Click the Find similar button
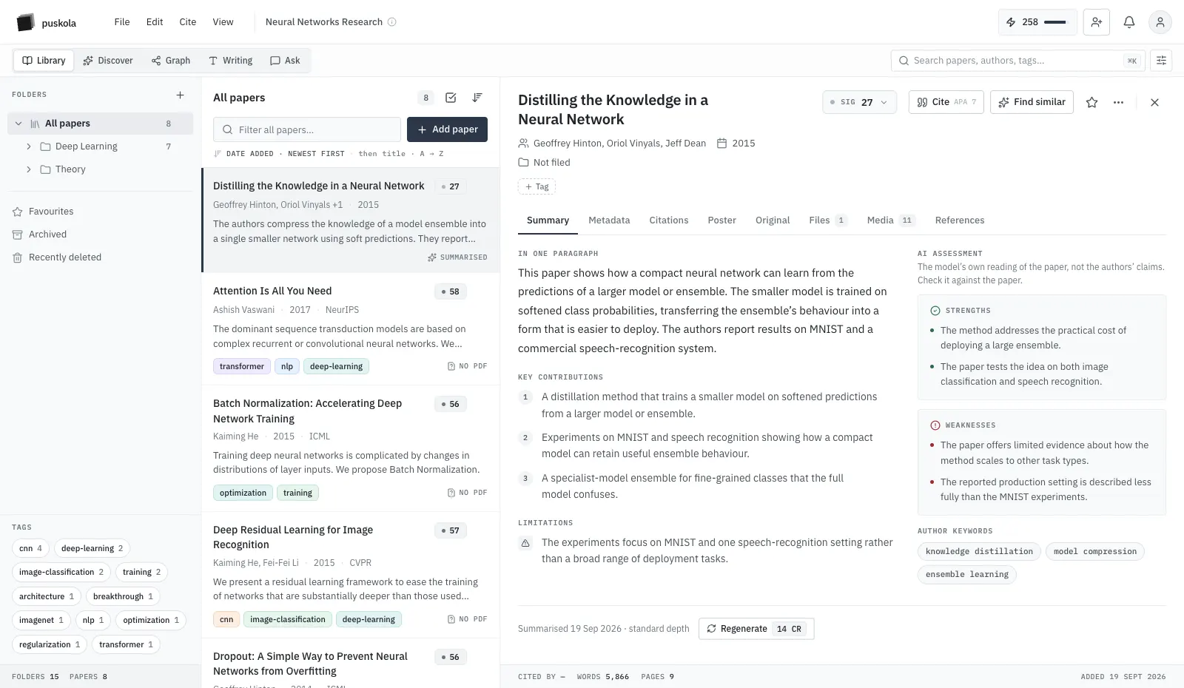The image size is (1184, 688). pos(1032,102)
